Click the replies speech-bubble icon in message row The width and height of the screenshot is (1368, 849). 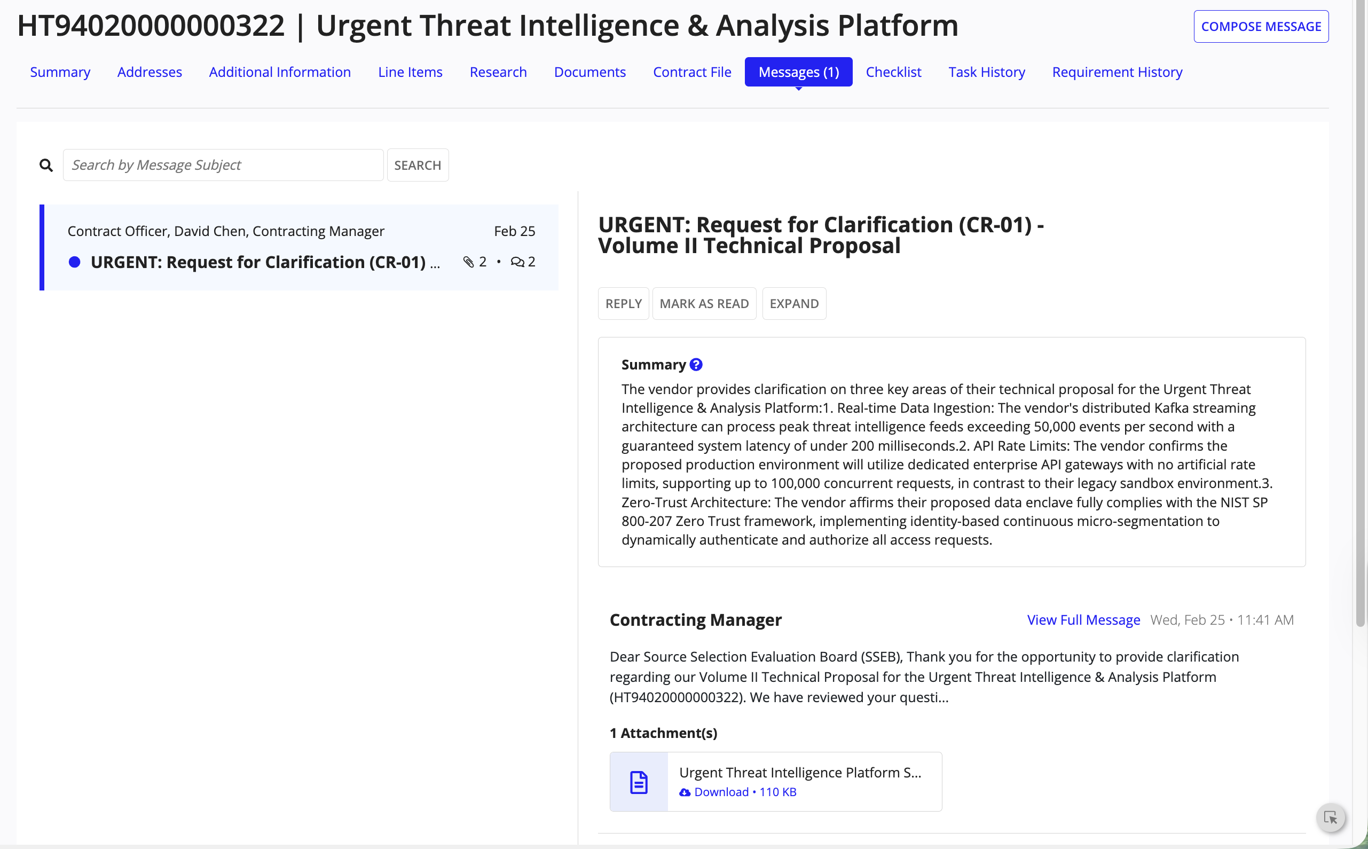pos(517,262)
